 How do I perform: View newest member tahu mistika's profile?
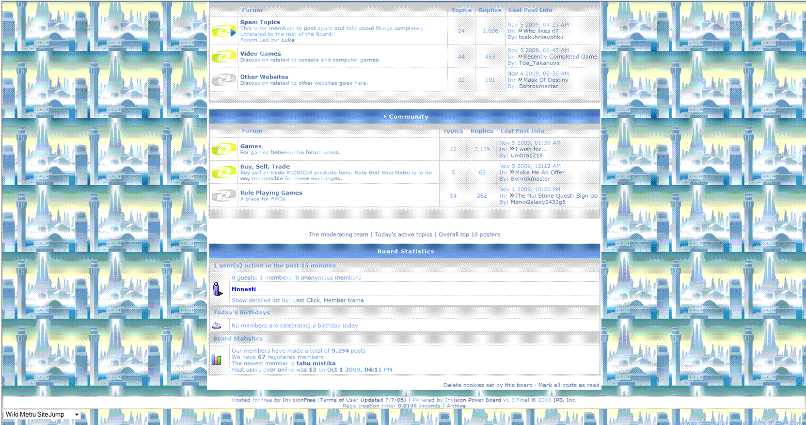pos(316,363)
